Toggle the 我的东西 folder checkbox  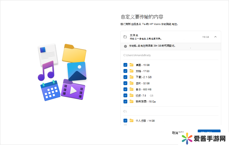coord(125,101)
